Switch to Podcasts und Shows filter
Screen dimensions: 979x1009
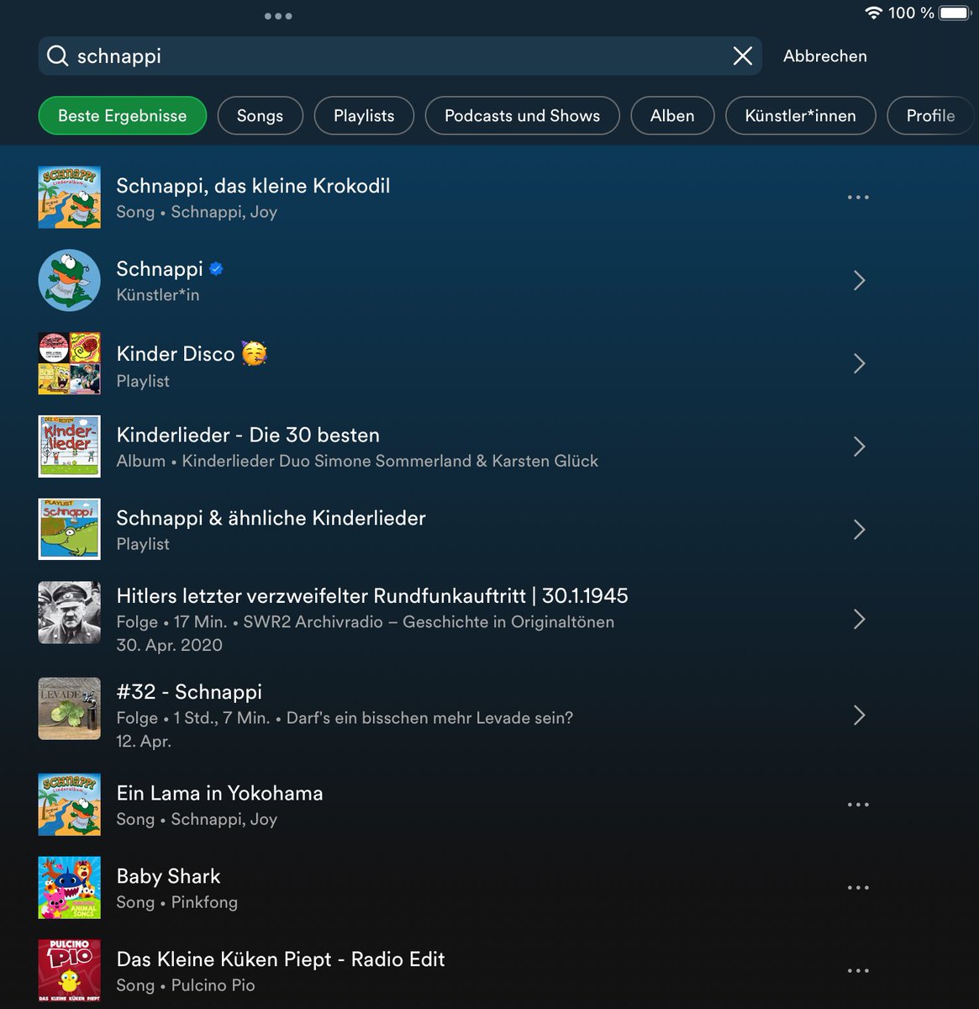522,116
